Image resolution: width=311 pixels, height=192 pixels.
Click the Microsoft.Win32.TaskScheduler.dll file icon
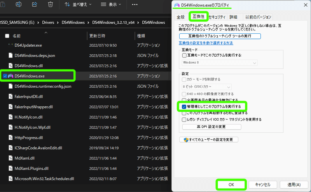(11, 179)
